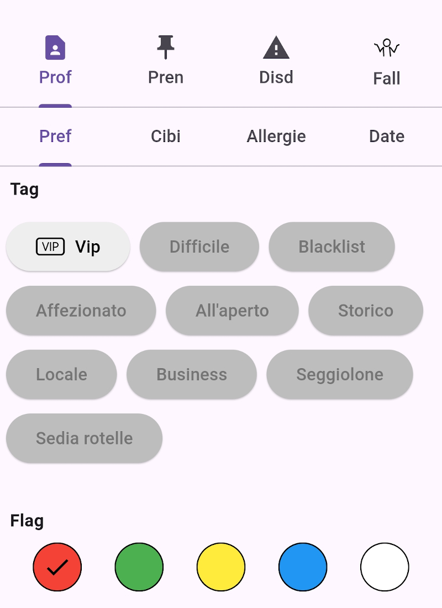Select the blue flag color
This screenshot has width=442, height=608.
tap(303, 567)
